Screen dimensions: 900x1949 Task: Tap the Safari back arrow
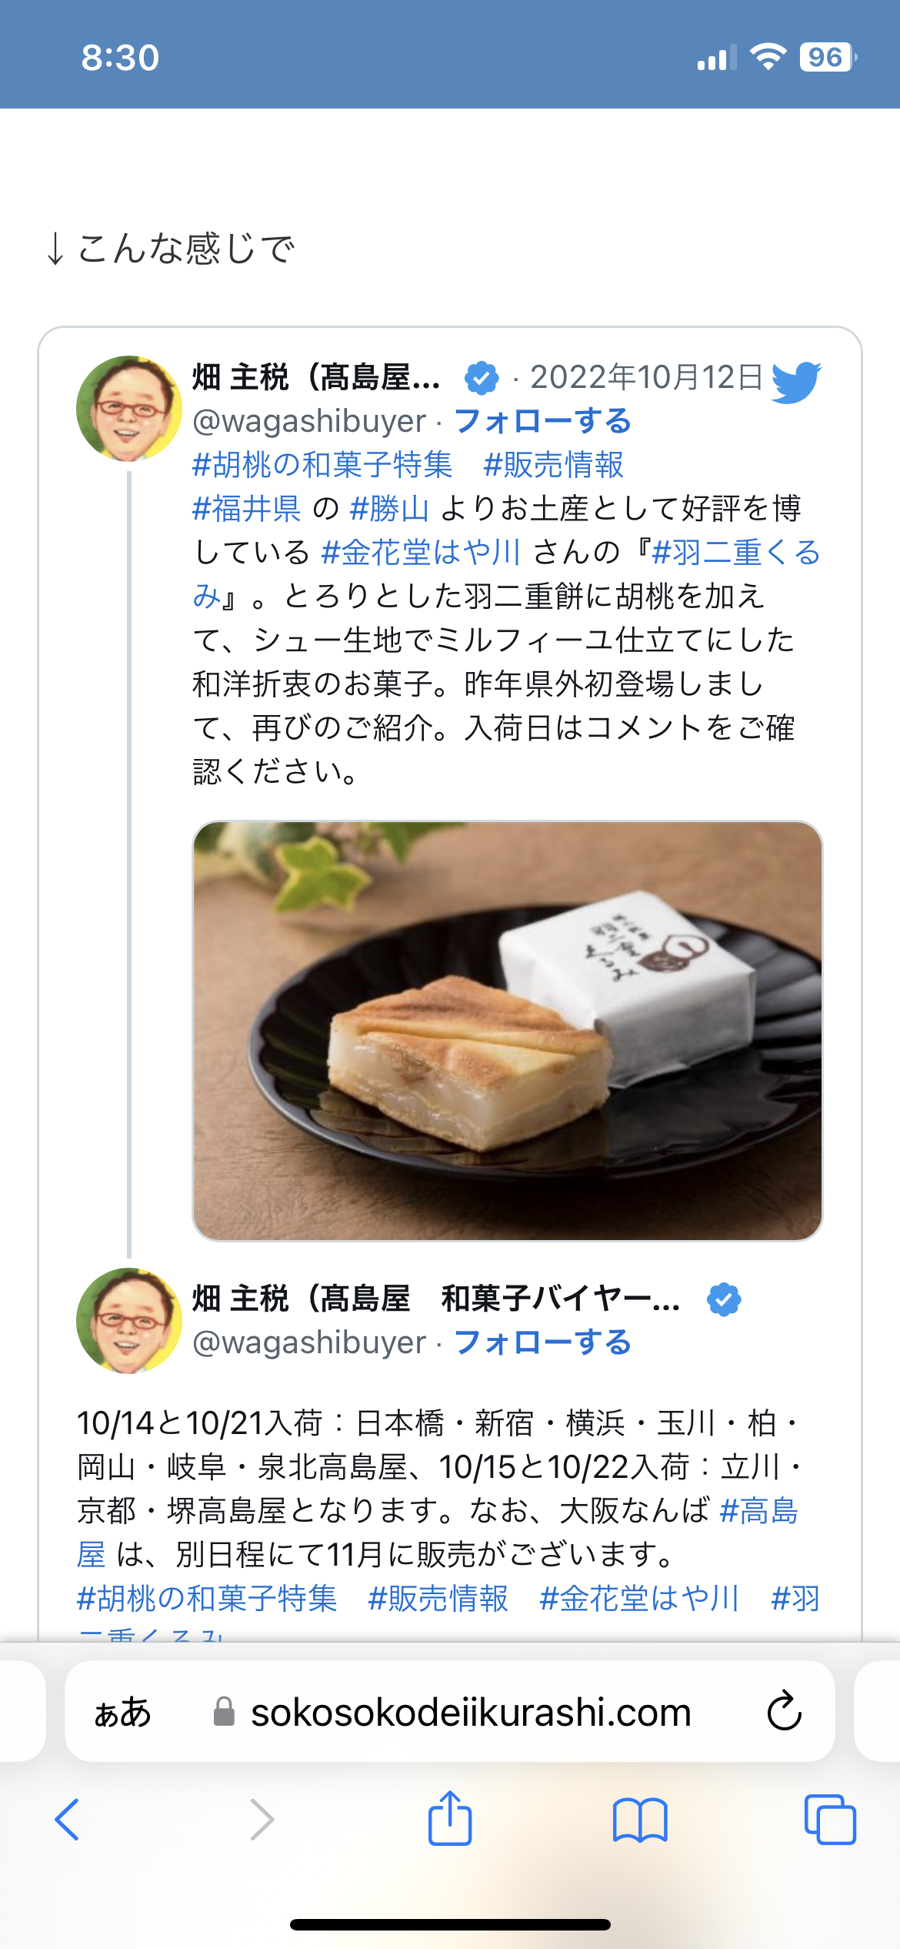pos(68,1819)
